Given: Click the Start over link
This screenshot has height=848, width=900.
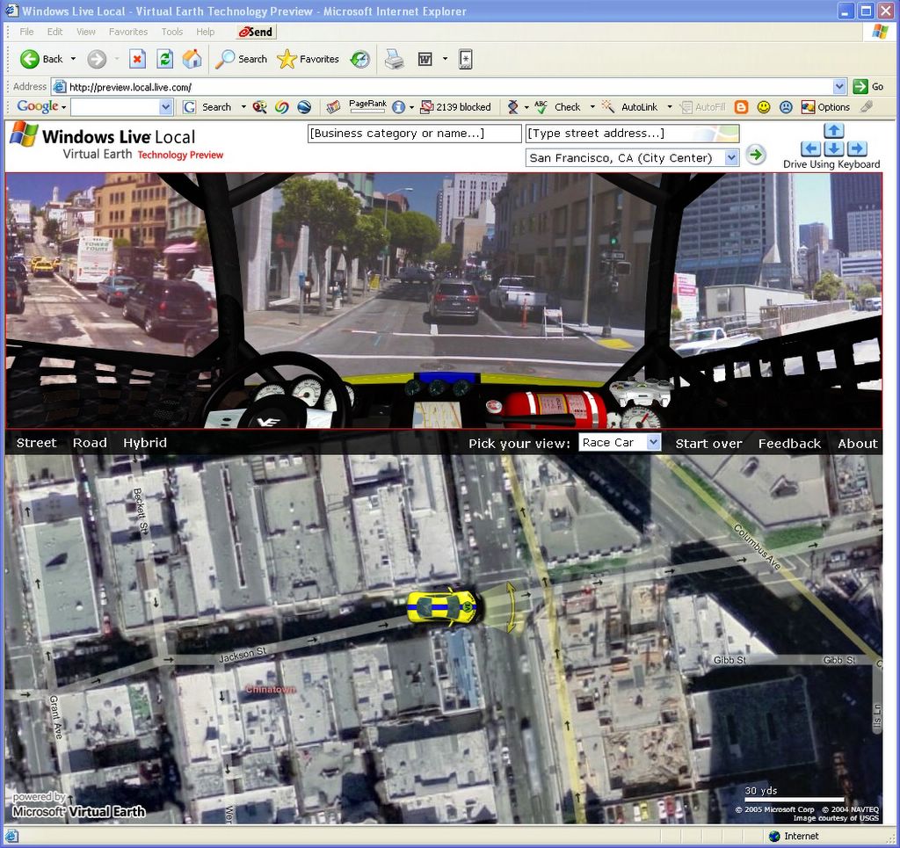Looking at the screenshot, I should [708, 444].
